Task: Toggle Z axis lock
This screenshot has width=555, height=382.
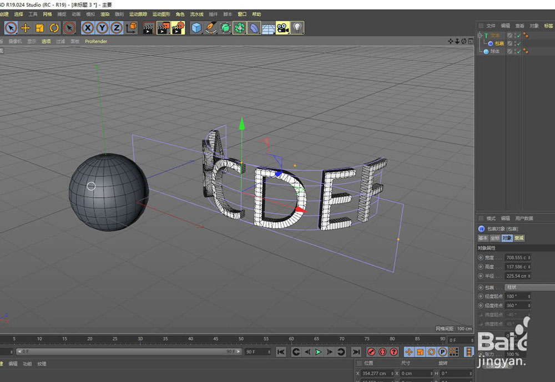Action: pyautogui.click(x=117, y=28)
